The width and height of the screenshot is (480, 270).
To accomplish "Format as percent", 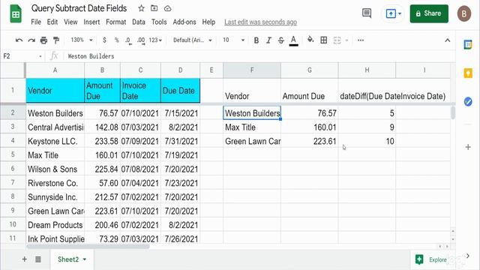I will 117,40.
